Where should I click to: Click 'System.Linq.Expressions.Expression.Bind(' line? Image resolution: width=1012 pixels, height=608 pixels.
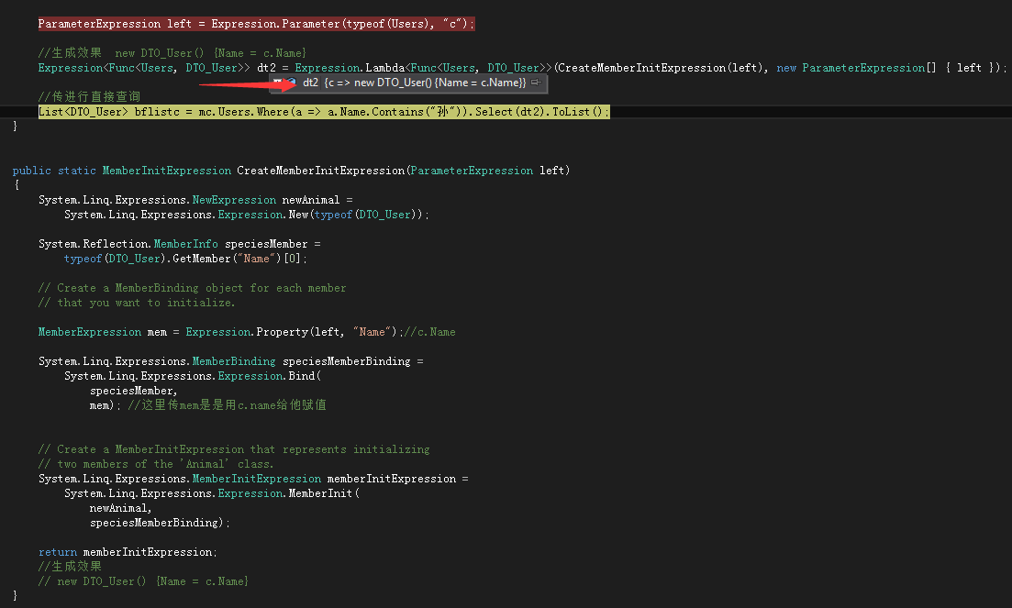tap(193, 376)
